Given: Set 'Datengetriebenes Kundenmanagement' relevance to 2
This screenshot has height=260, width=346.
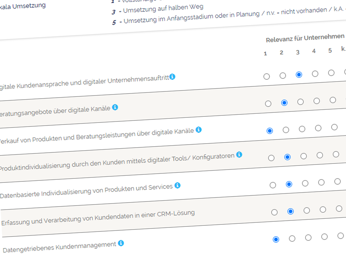Looking at the screenshot, I should point(292,239).
